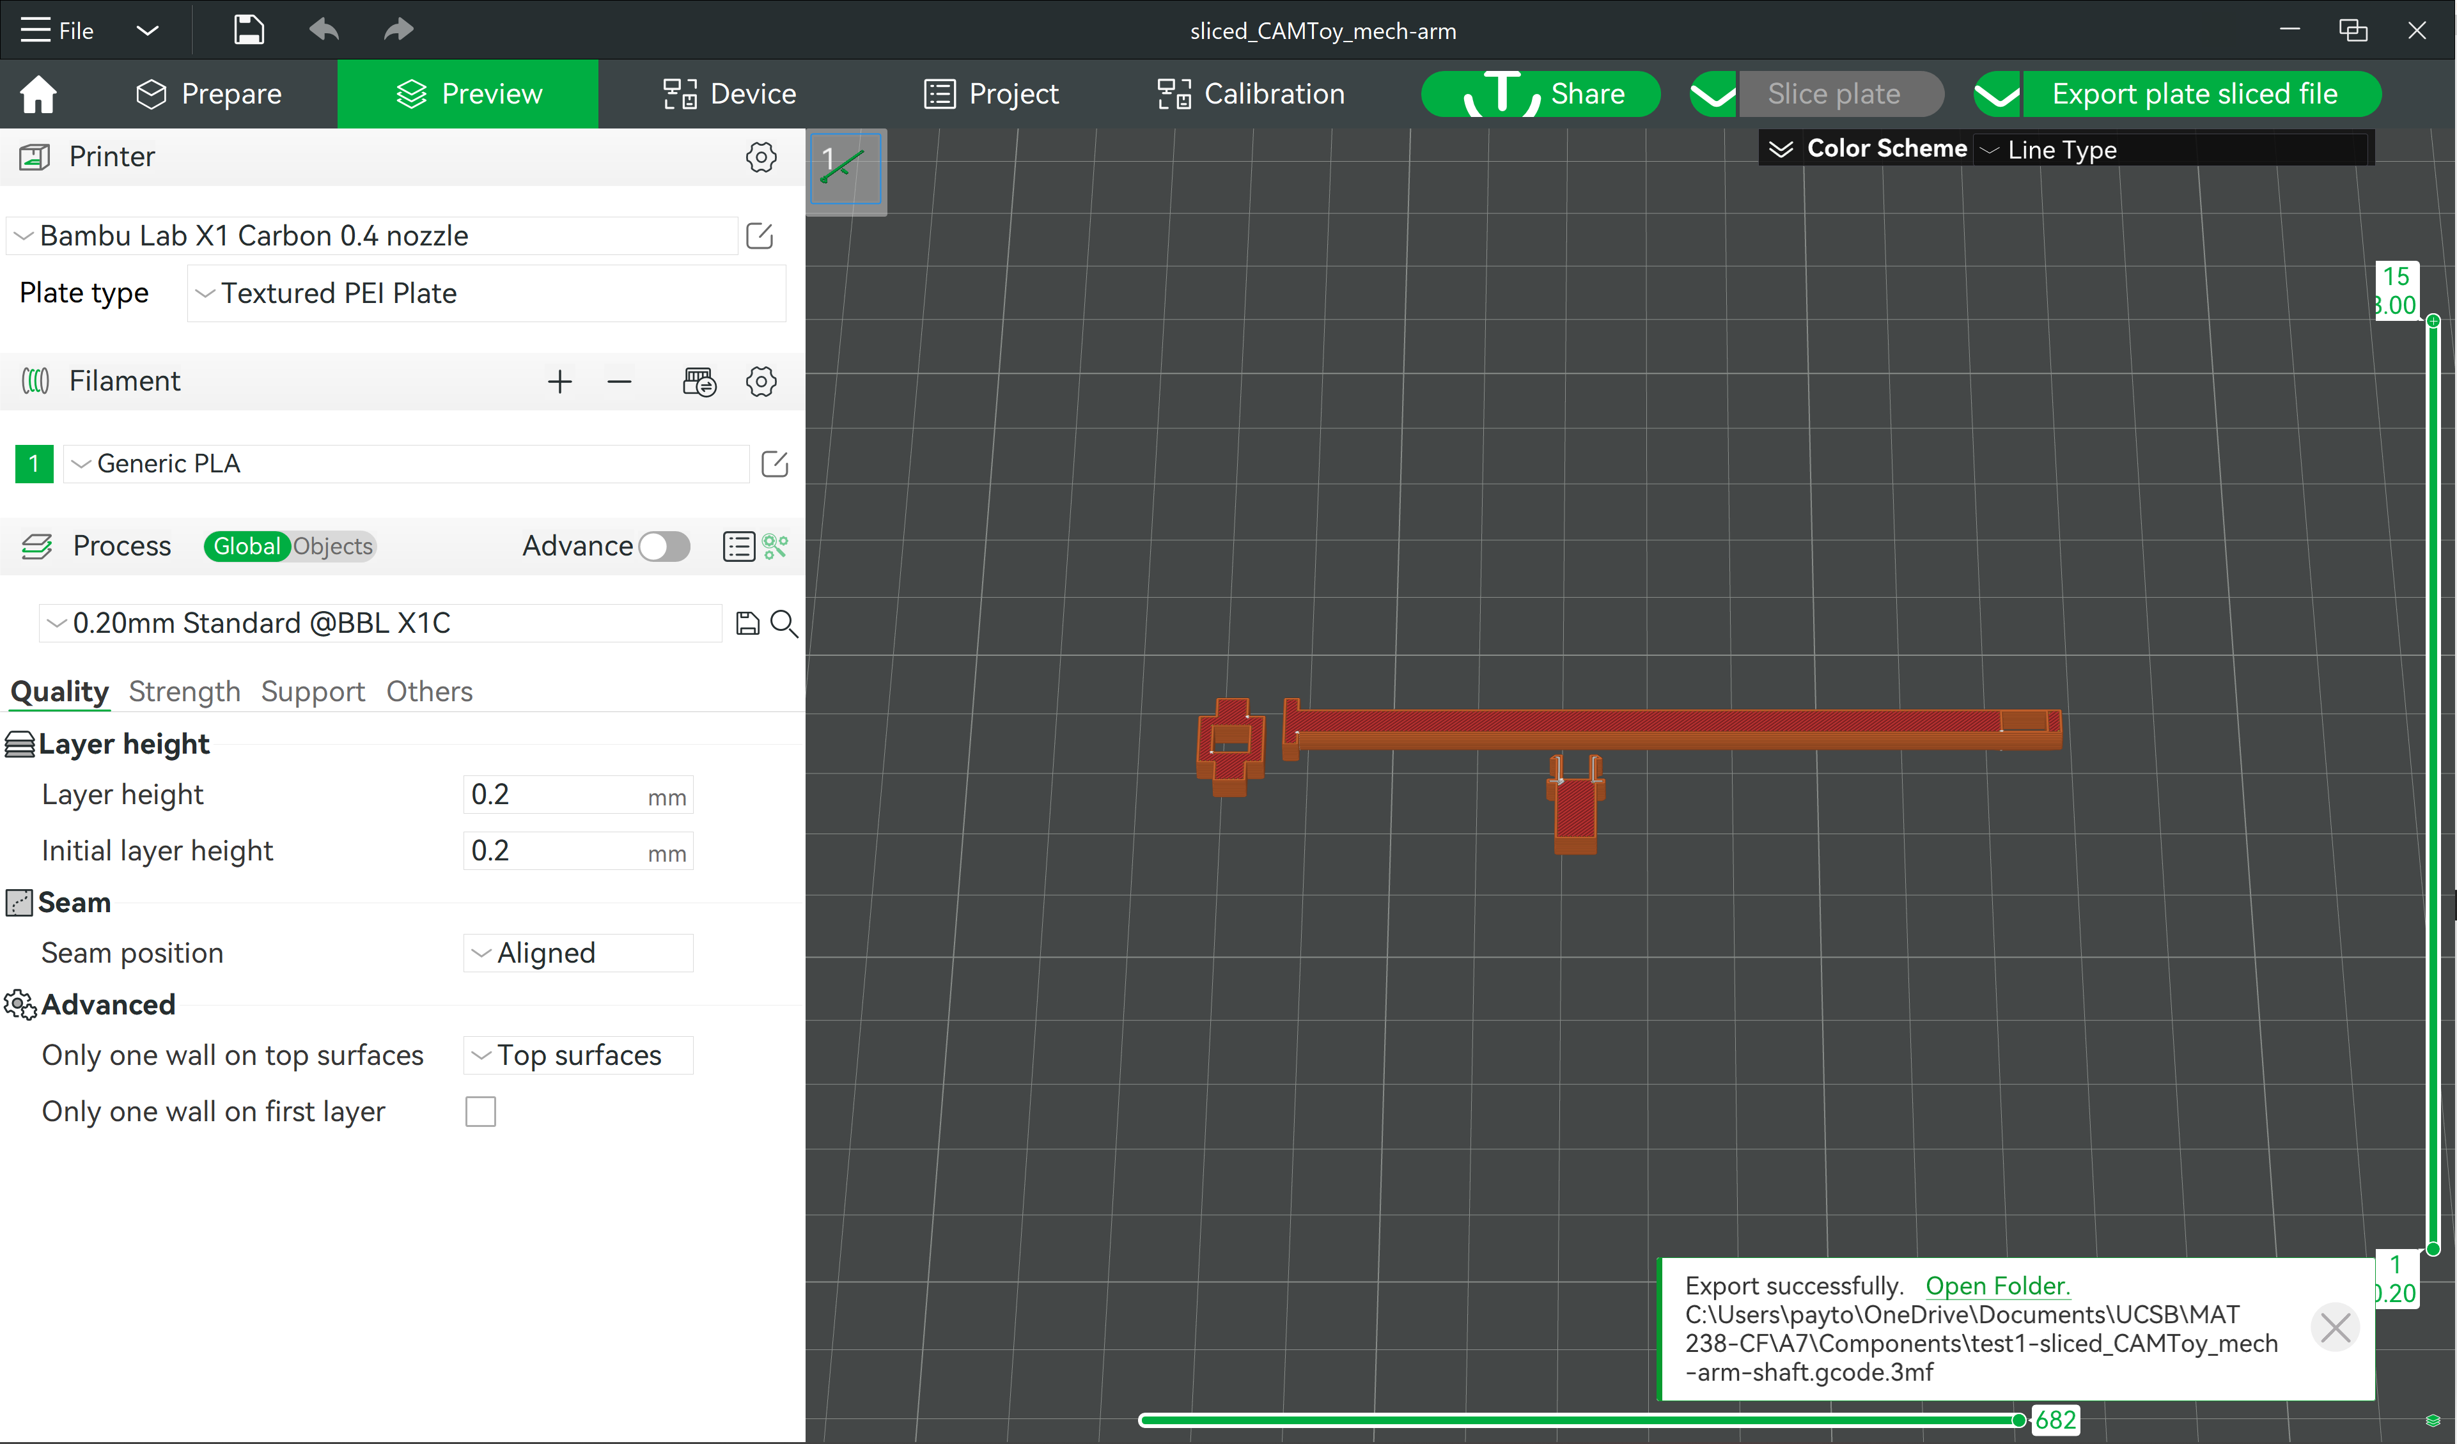Click the Undo arrow icon
The width and height of the screenshot is (2457, 1444).
point(324,29)
